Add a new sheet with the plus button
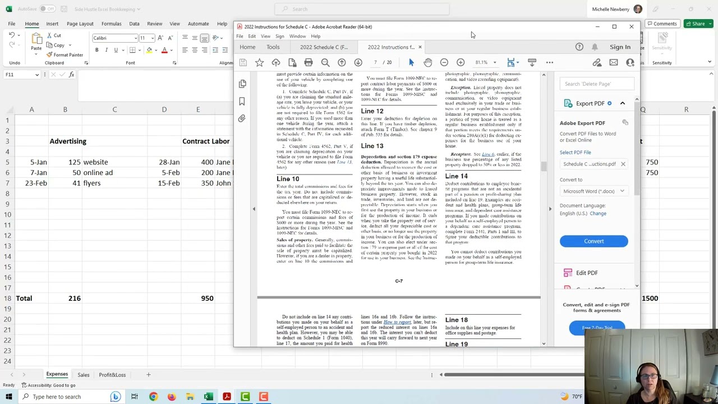The height and width of the screenshot is (404, 718). tap(149, 375)
